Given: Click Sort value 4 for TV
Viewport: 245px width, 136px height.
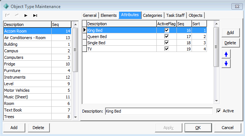Looking at the screenshot, I should 199,49.
